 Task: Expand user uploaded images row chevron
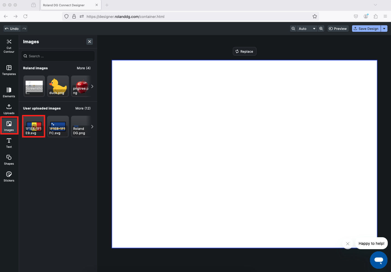(x=92, y=127)
